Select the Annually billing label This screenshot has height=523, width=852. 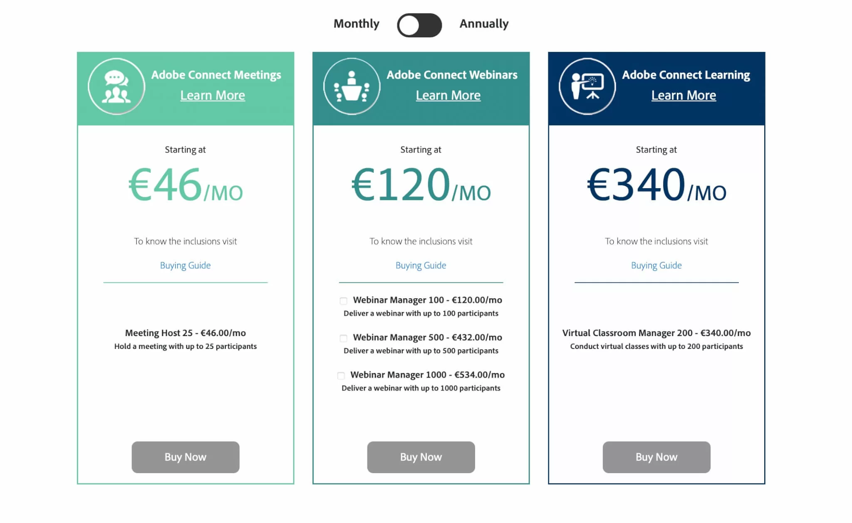(483, 24)
